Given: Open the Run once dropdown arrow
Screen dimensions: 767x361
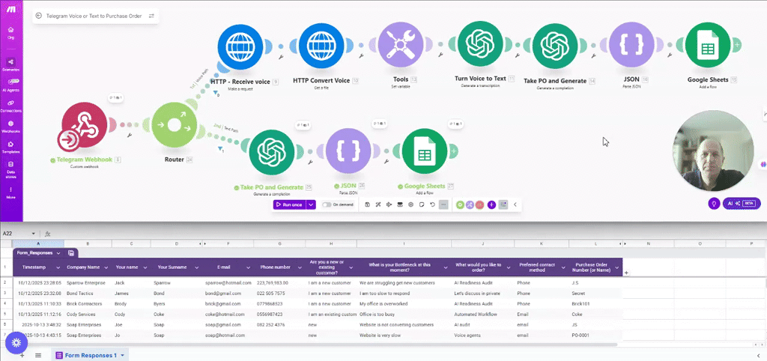Looking at the screenshot, I should 311,204.
